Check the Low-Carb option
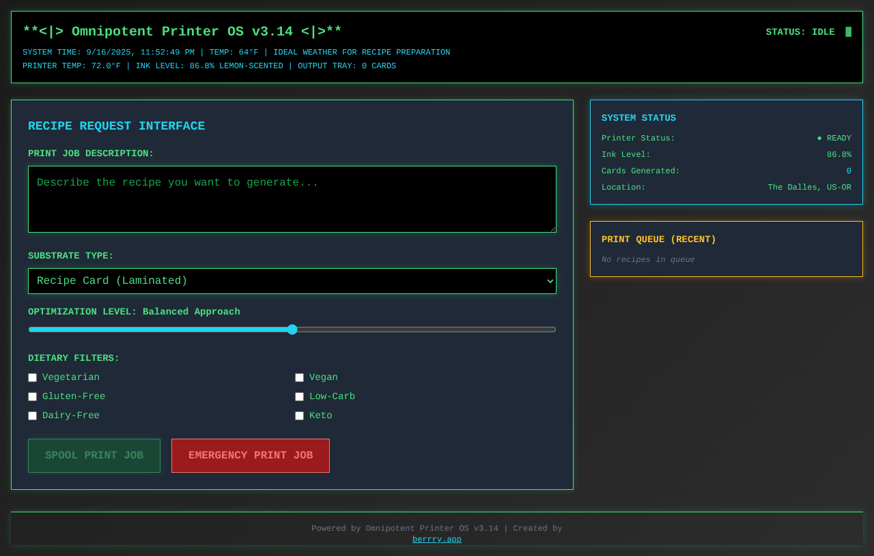The height and width of the screenshot is (556, 874). (299, 396)
